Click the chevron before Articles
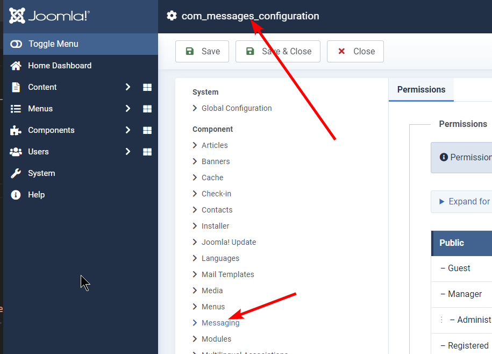Viewport: 492px width, 354px height. (195, 145)
